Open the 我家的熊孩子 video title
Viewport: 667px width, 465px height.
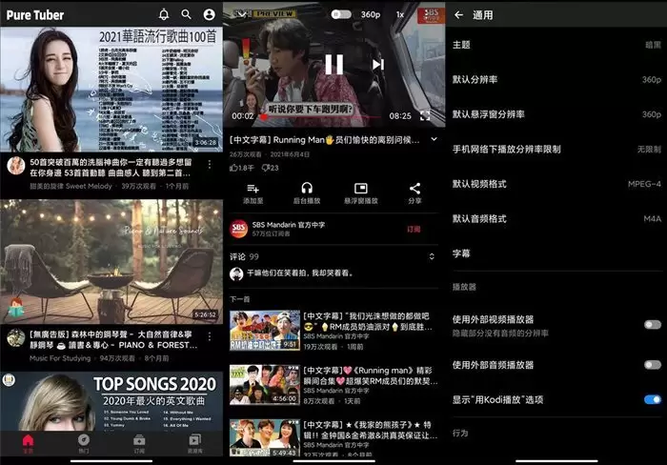[x=370, y=430]
